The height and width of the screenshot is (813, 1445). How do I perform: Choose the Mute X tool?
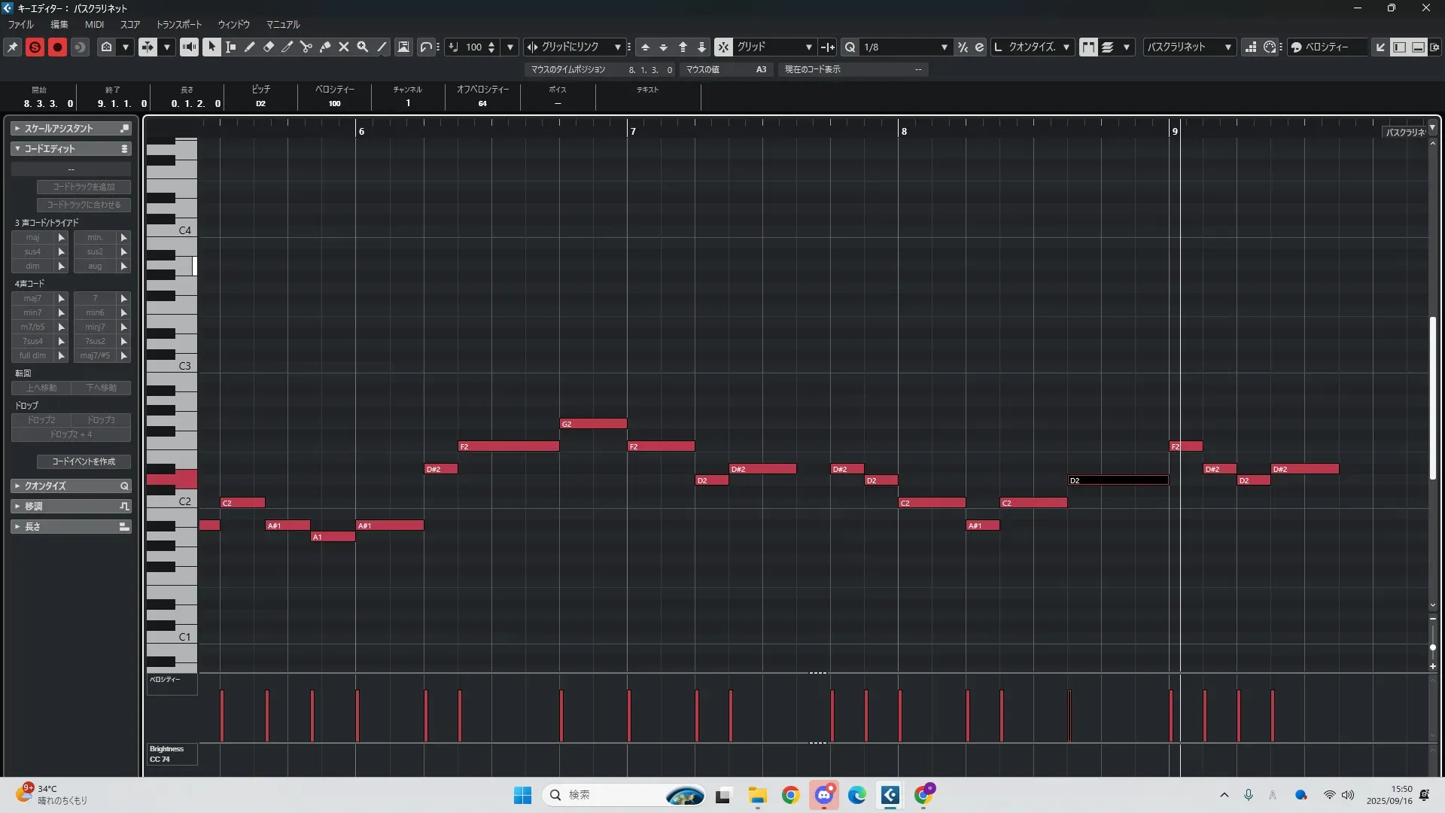pyautogui.click(x=344, y=47)
